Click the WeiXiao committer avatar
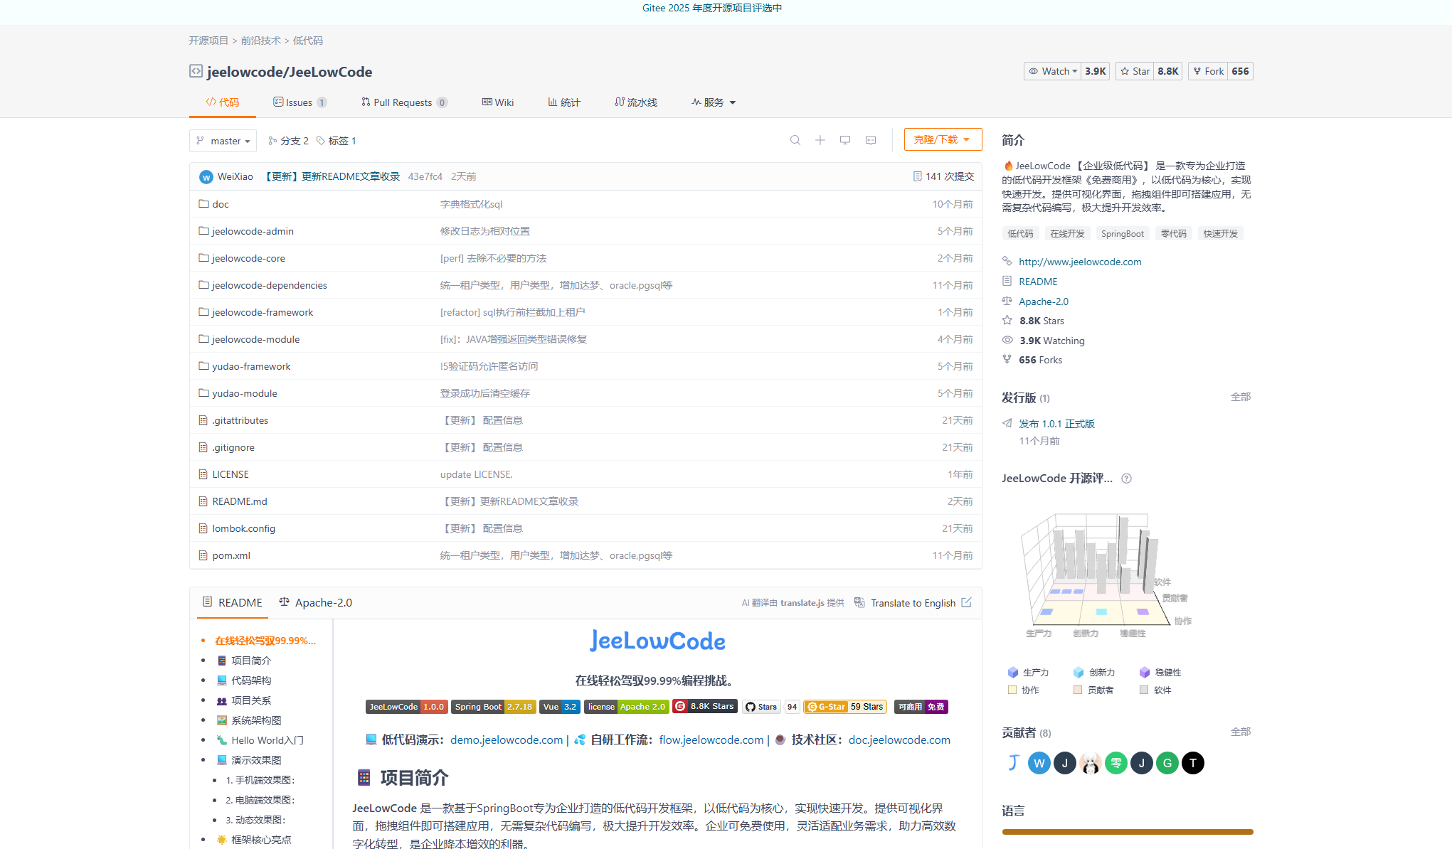The width and height of the screenshot is (1452, 849). pos(206,177)
